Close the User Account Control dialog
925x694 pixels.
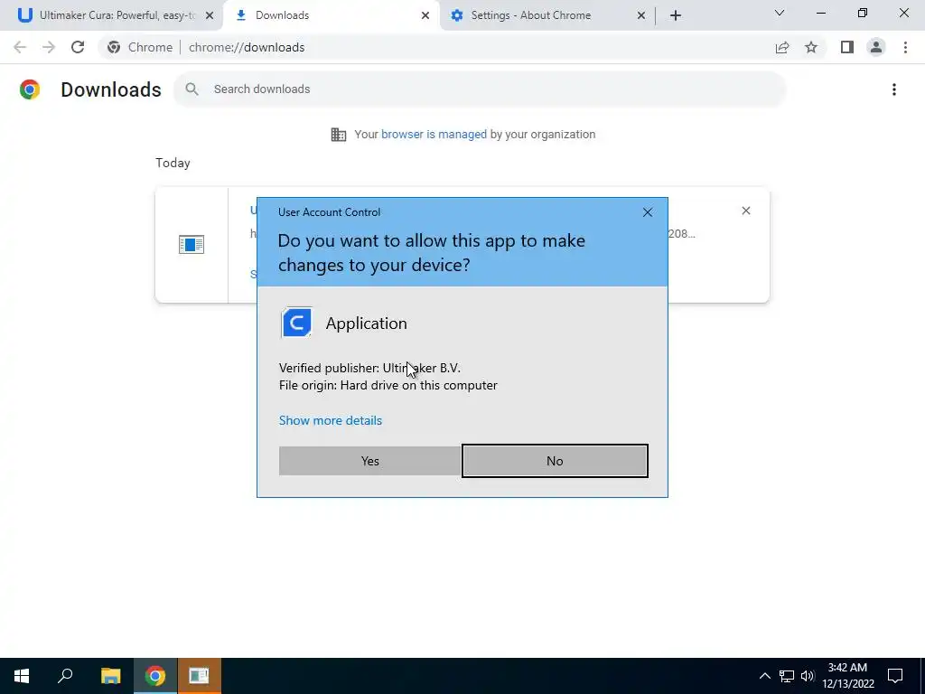647,212
